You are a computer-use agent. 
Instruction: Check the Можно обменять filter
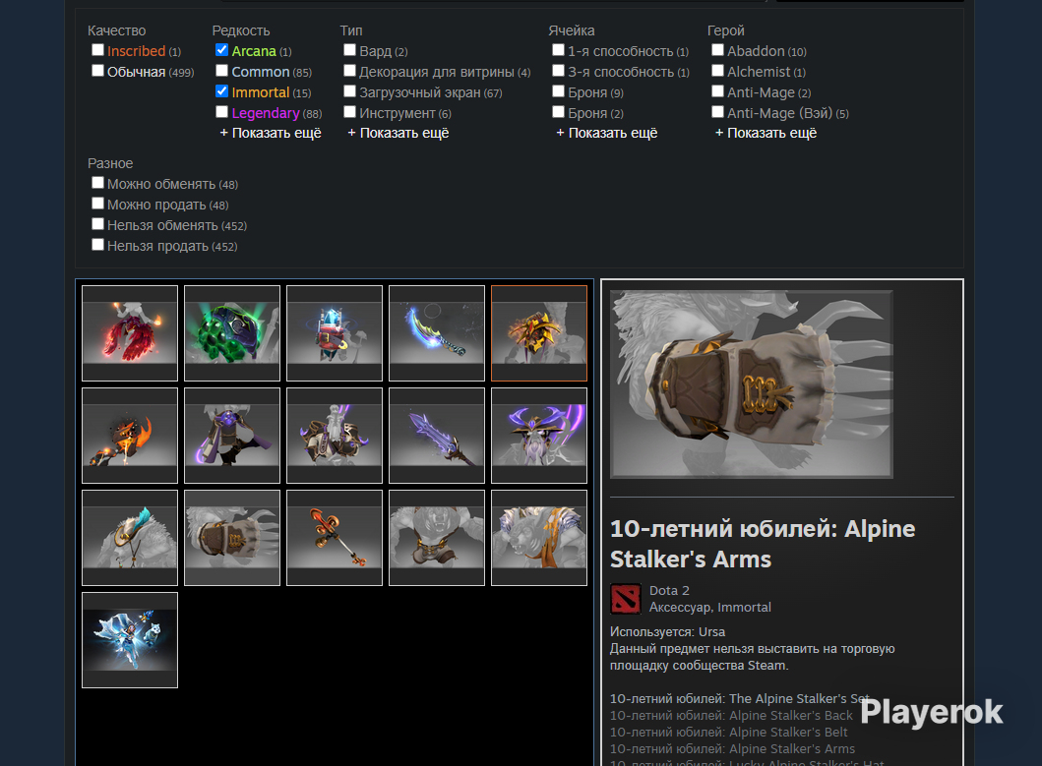(97, 183)
